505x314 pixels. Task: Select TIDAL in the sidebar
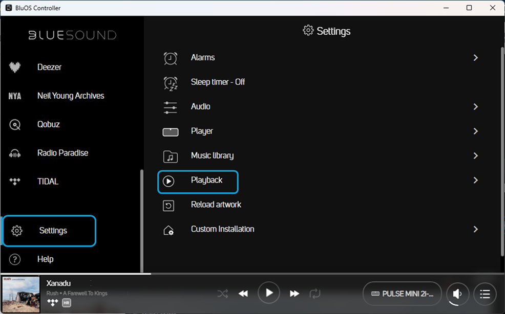(x=48, y=182)
